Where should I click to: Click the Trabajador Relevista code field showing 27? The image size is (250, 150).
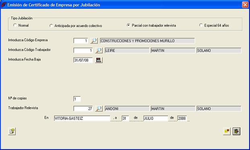[x=83, y=108]
